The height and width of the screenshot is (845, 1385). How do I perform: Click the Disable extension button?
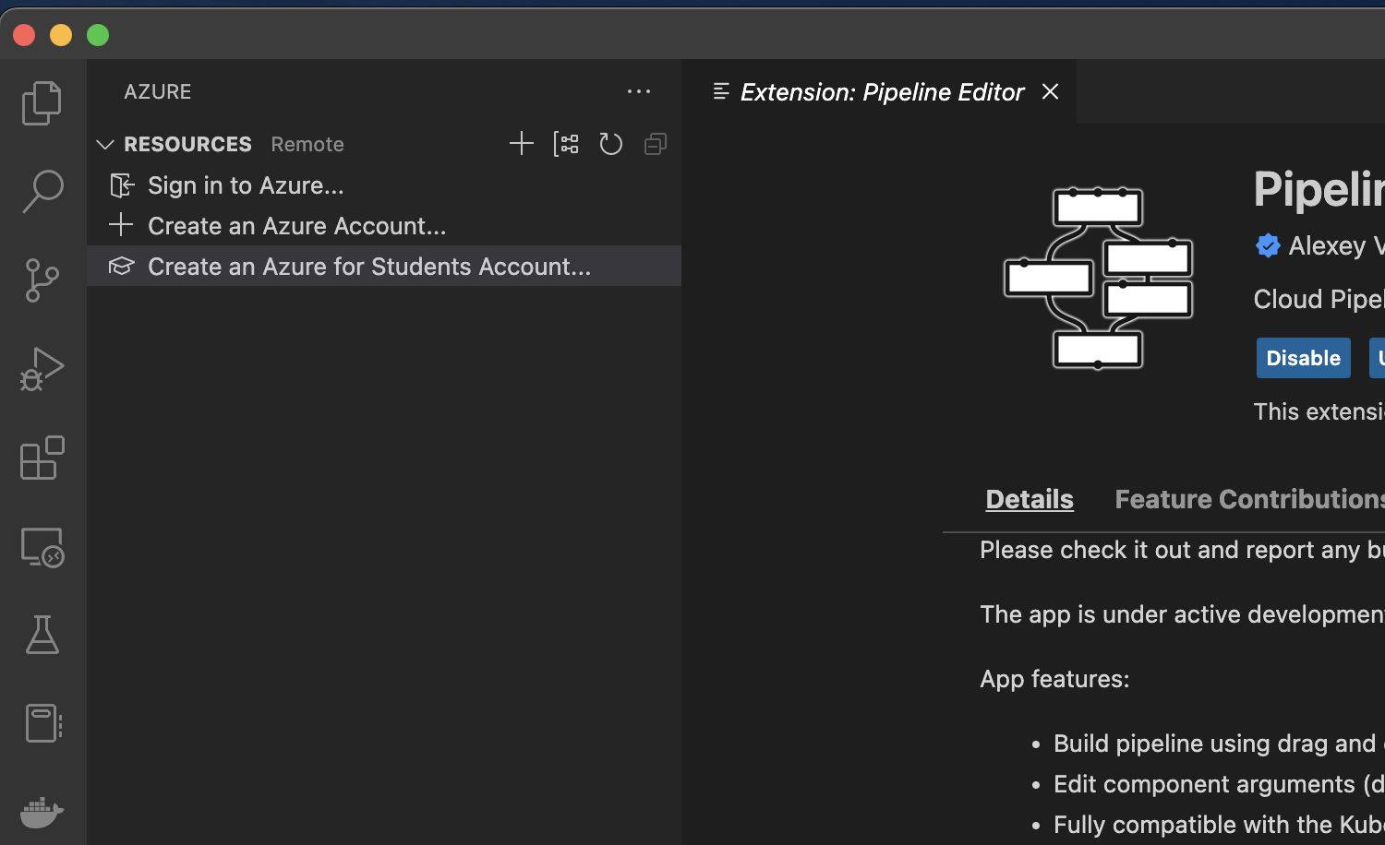[x=1304, y=358]
